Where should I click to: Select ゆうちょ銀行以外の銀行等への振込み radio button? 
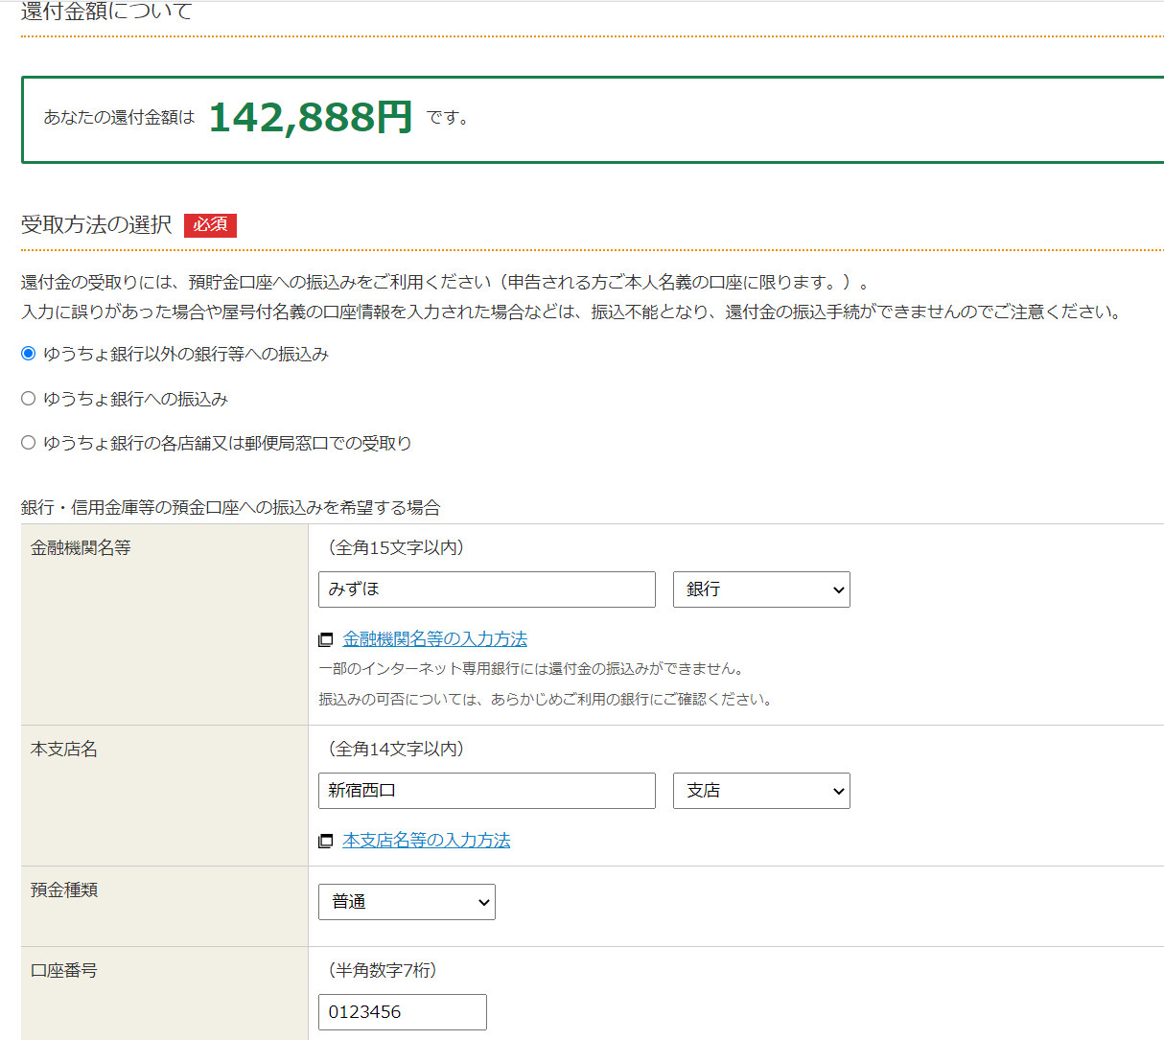[x=29, y=354]
